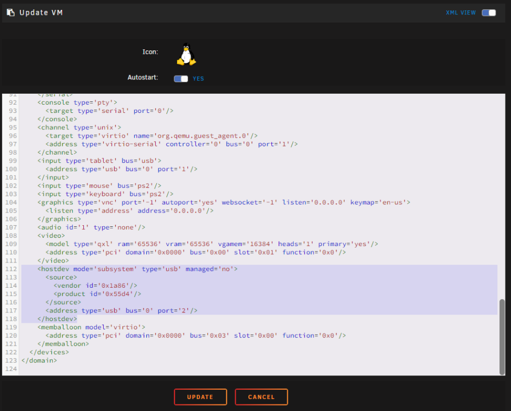511x411 pixels.
Task: Click the editor vertical scrollbar thumb
Action: 502,337
